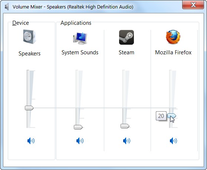Click the Steam volume slider handle
This screenshot has width=207, height=170.
(125, 126)
